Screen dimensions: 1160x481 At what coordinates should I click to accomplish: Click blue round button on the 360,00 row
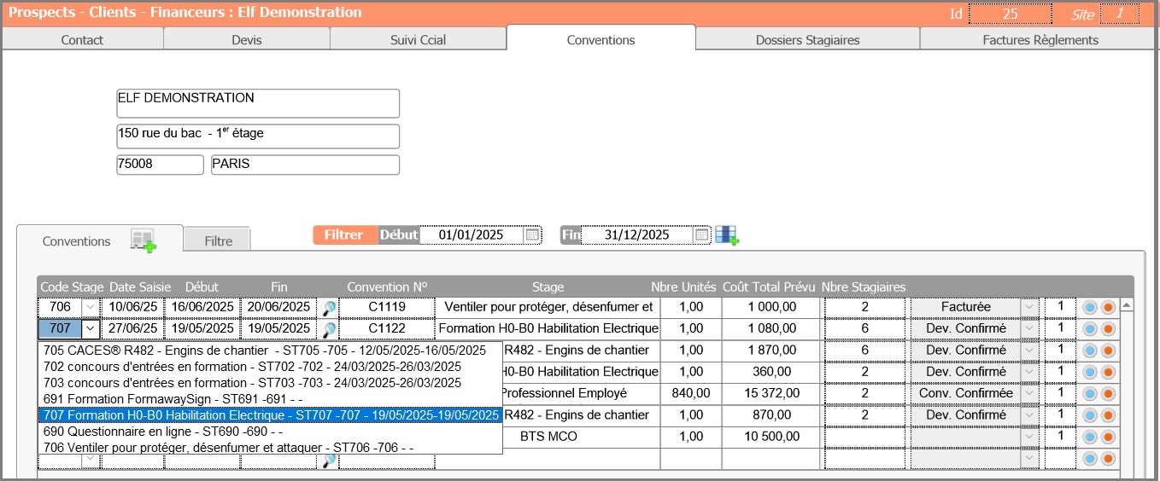coord(1090,372)
